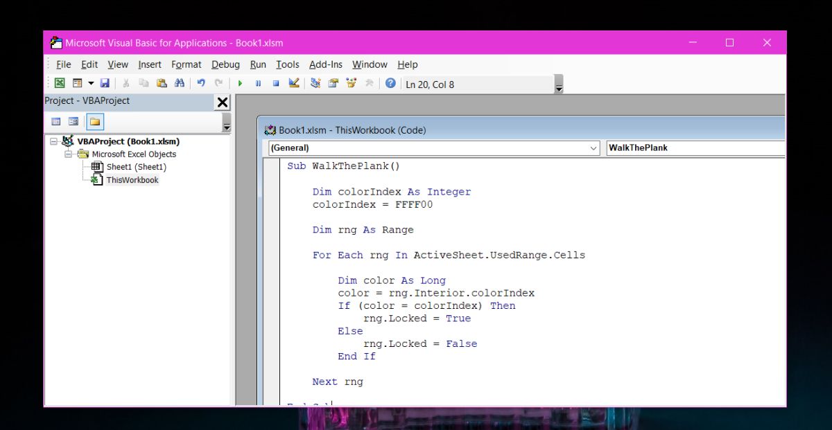Toggle Folders view in Project panel
Image resolution: width=832 pixels, height=430 pixels.
click(x=94, y=122)
